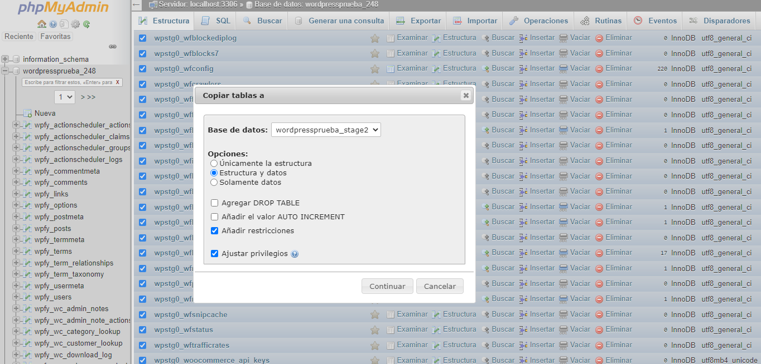
Task: Expand wpfy_links table node
Action: pyautogui.click(x=16, y=194)
